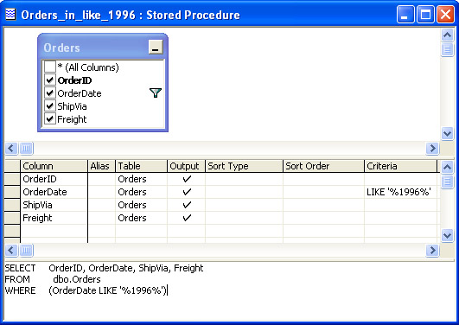The width and height of the screenshot is (459, 325).
Task: Click the diagram pane horizontal scroll right arrow
Action: coord(432,148)
